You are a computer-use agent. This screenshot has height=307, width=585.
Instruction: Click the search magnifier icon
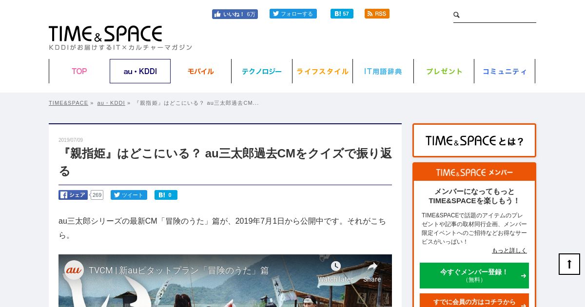457,15
